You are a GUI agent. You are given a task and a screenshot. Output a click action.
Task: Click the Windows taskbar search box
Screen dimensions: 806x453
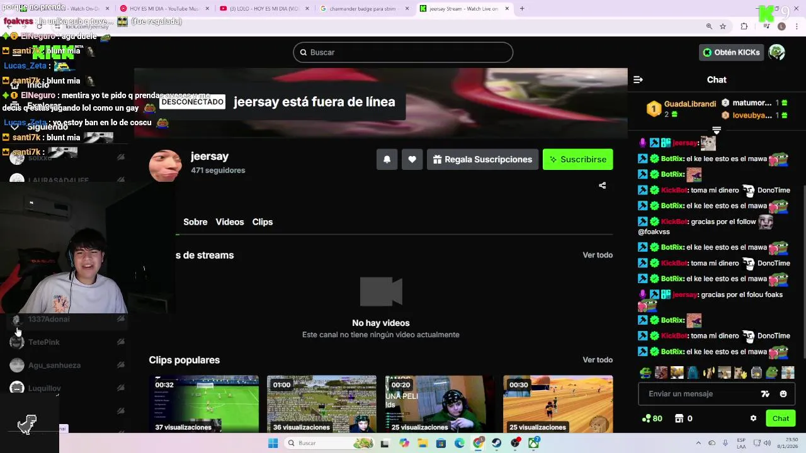pyautogui.click(x=329, y=443)
